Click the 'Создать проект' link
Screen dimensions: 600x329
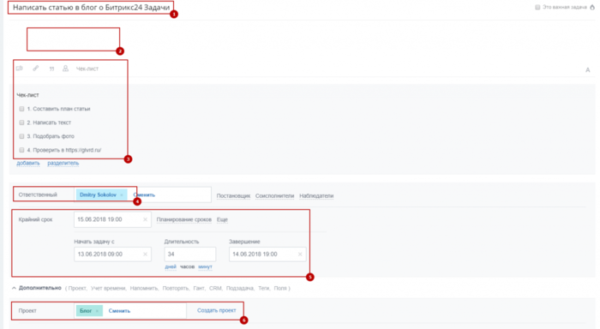click(x=217, y=311)
